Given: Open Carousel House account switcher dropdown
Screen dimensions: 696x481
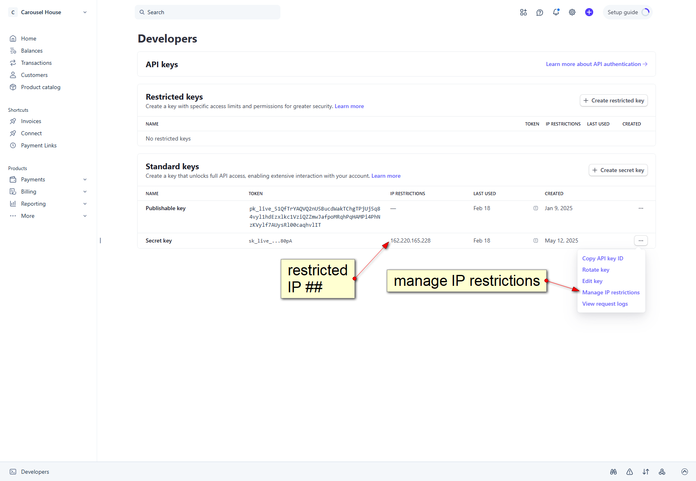Looking at the screenshot, I should pyautogui.click(x=48, y=12).
